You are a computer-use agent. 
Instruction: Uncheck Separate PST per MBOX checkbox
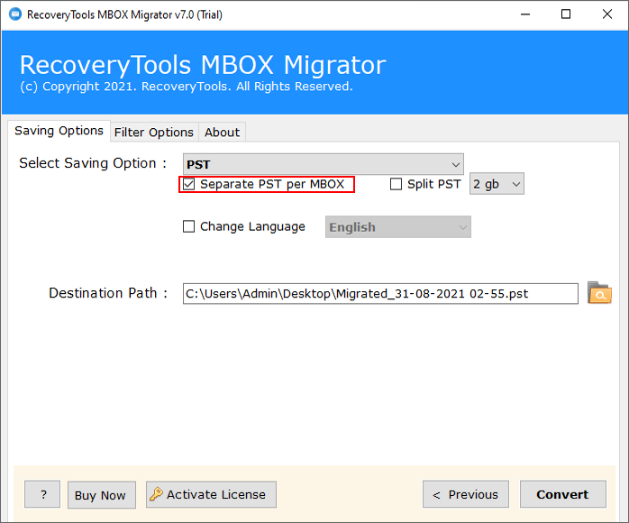(188, 184)
